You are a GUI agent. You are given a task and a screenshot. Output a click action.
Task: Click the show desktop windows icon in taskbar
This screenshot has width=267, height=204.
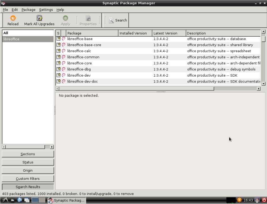point(27,200)
